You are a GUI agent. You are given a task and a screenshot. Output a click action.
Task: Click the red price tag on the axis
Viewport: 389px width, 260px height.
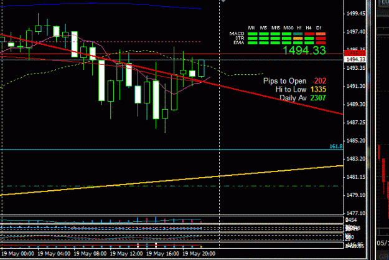click(x=355, y=53)
